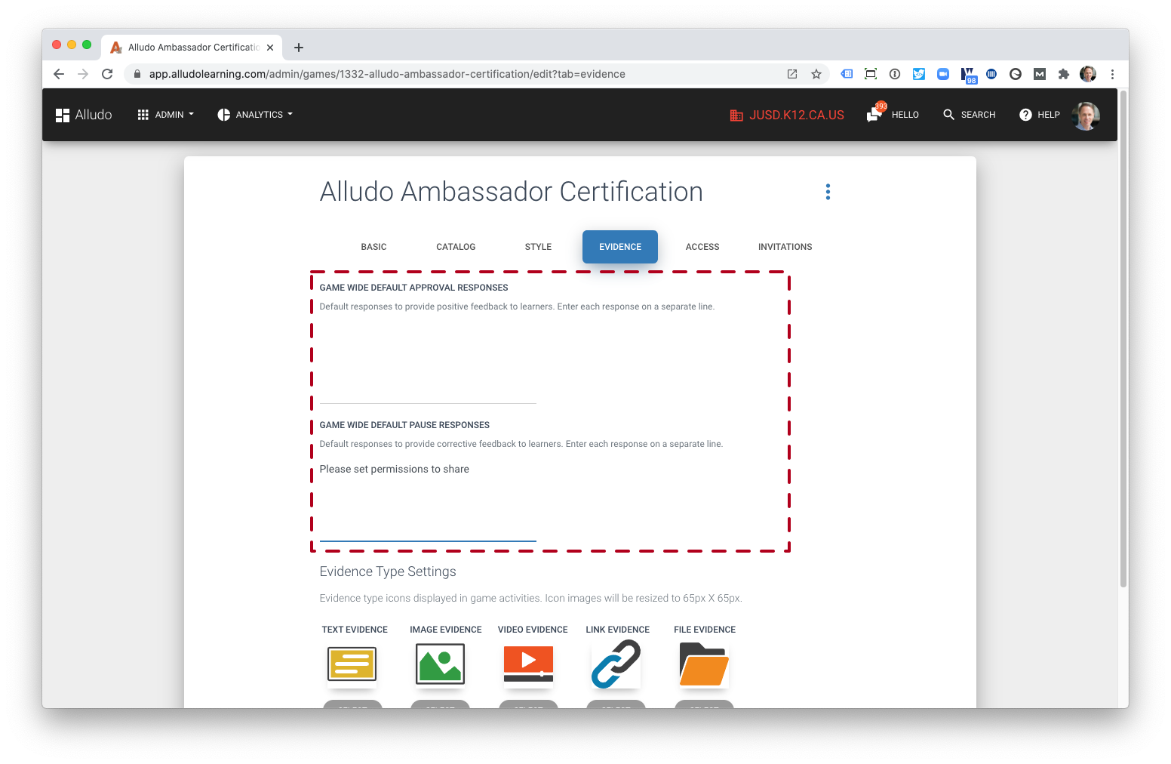
Task: Click the Video Evidence icon image
Action: [x=528, y=664]
